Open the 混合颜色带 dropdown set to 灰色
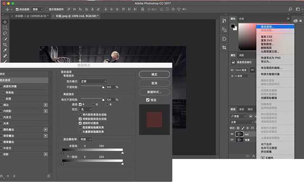 (86, 139)
